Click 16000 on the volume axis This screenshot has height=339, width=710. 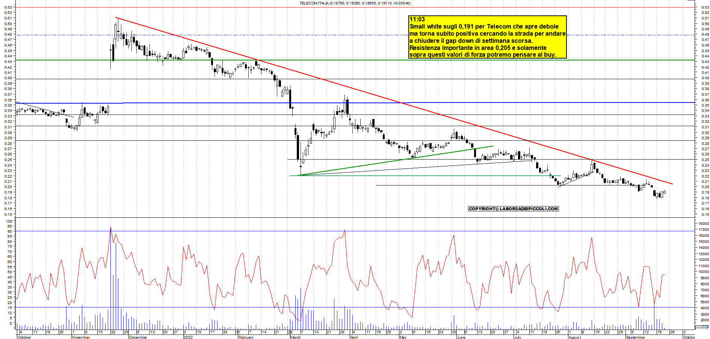(x=704, y=235)
